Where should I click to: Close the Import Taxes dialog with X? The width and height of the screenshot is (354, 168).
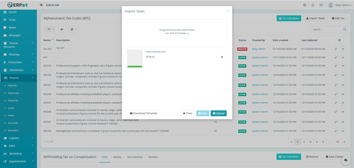point(228,11)
